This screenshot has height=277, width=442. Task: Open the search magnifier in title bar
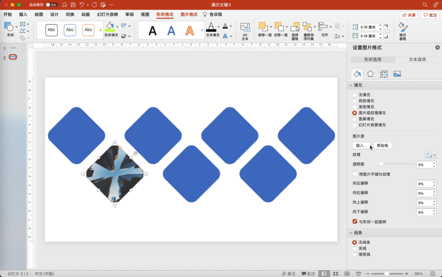(x=425, y=5)
